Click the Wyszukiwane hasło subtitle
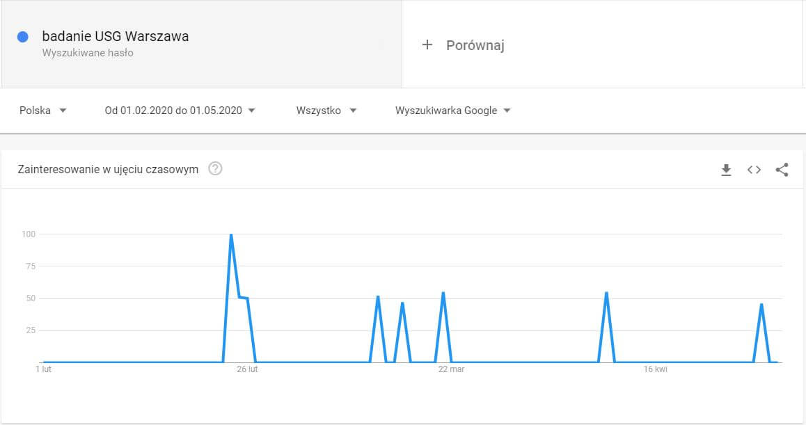This screenshot has width=806, height=425. 88,53
